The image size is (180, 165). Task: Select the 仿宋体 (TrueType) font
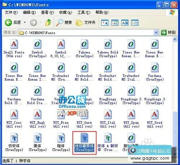coord(14,142)
